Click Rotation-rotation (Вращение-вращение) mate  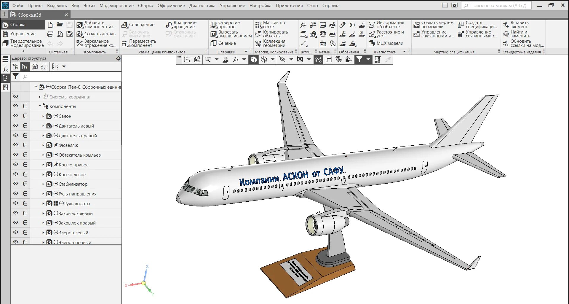pos(181,25)
